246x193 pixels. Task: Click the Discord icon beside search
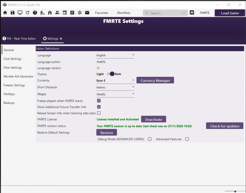coord(192,13)
